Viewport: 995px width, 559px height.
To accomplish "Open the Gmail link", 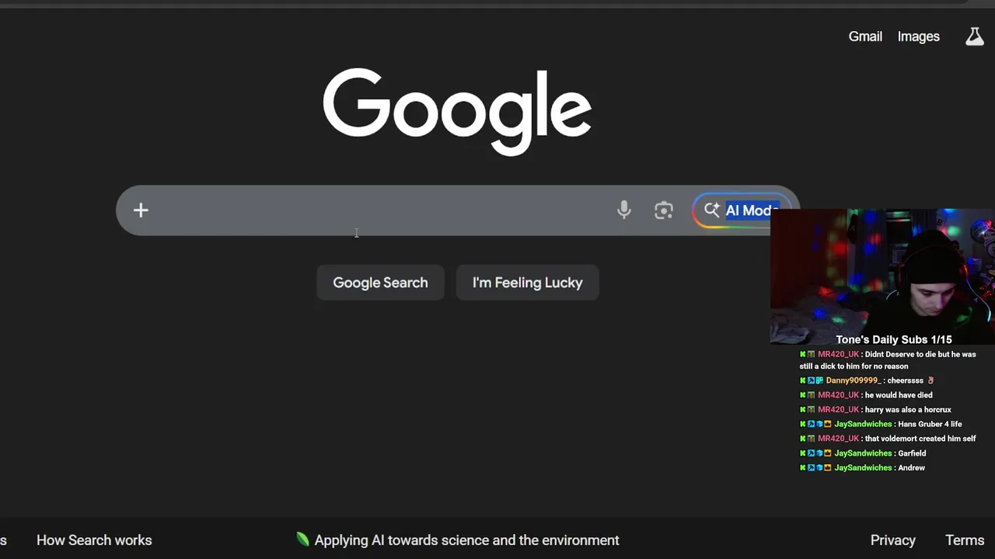I will 865,36.
